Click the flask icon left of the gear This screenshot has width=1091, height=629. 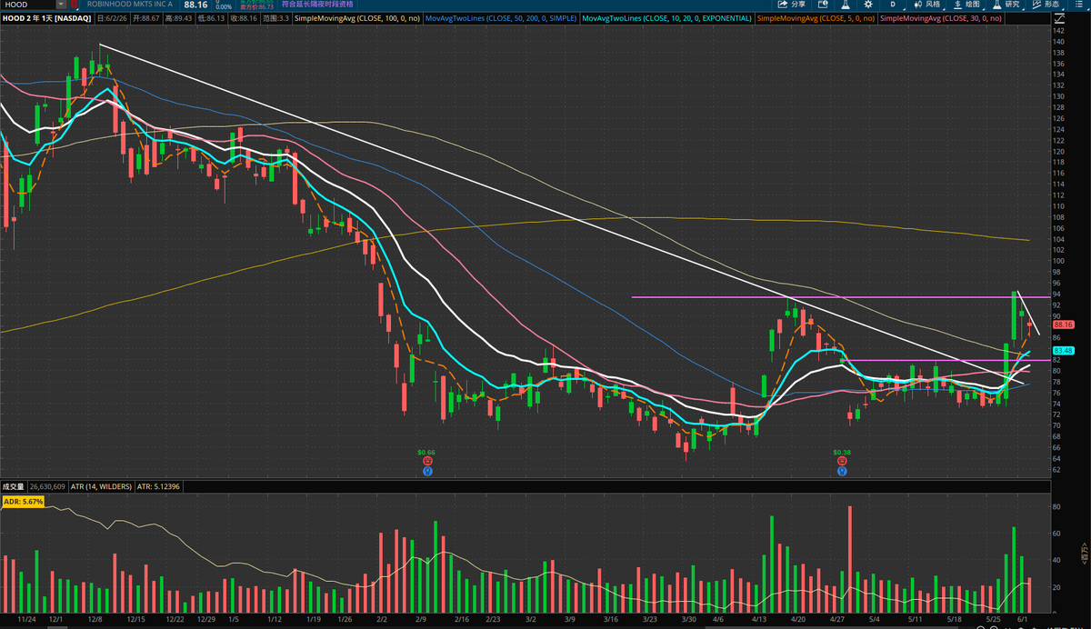click(x=846, y=5)
